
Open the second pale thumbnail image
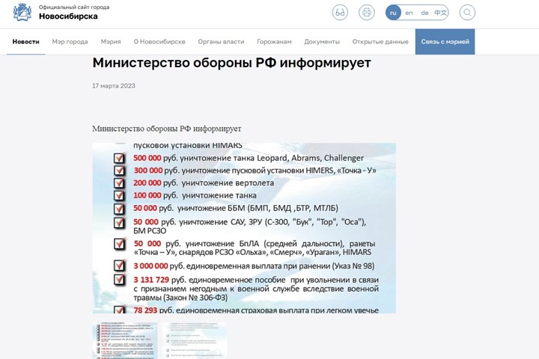[194, 340]
